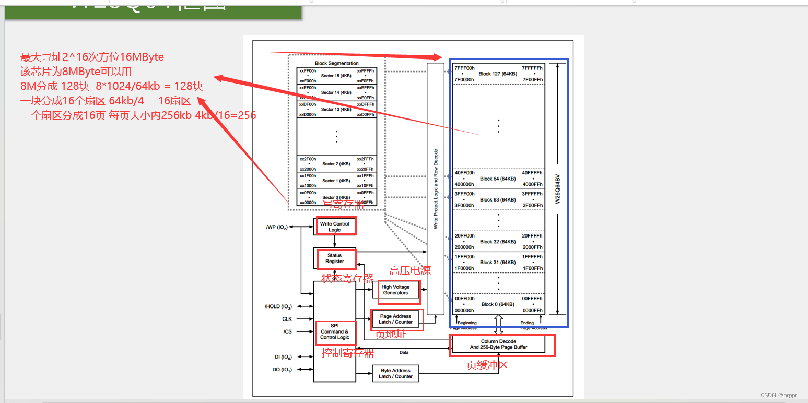The height and width of the screenshot is (403, 808).
Task: Click the red 高压电源 annotation label
Action: point(411,270)
